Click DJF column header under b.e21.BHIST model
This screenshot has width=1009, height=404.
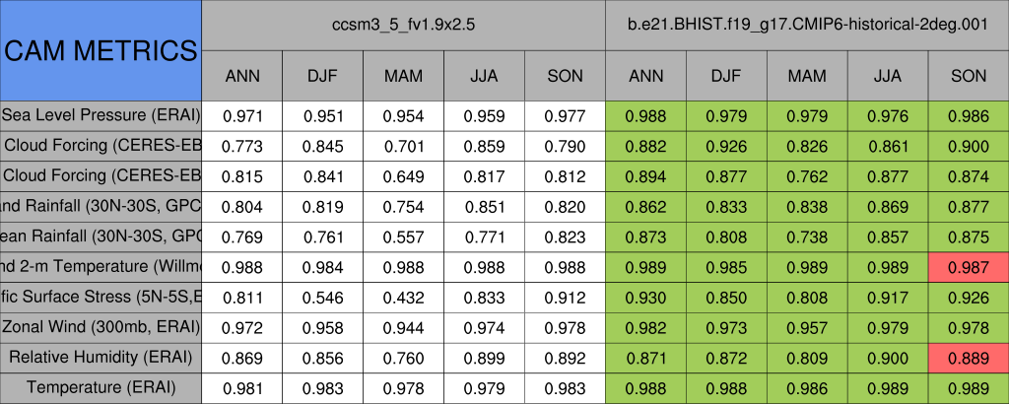coord(726,76)
